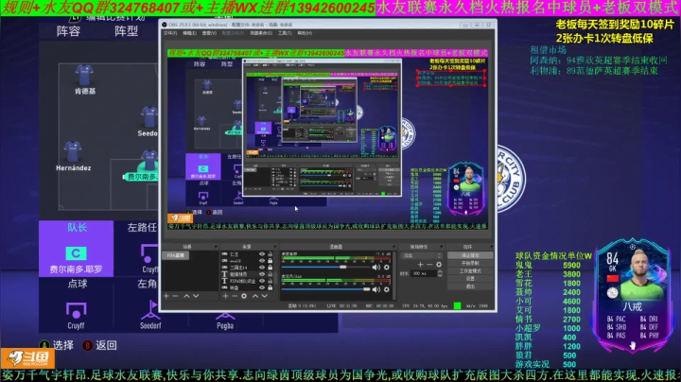Image resolution: width=681 pixels, height=382 pixels.
Task: Select the FIFA球队资金 text source
Action: [248, 281]
